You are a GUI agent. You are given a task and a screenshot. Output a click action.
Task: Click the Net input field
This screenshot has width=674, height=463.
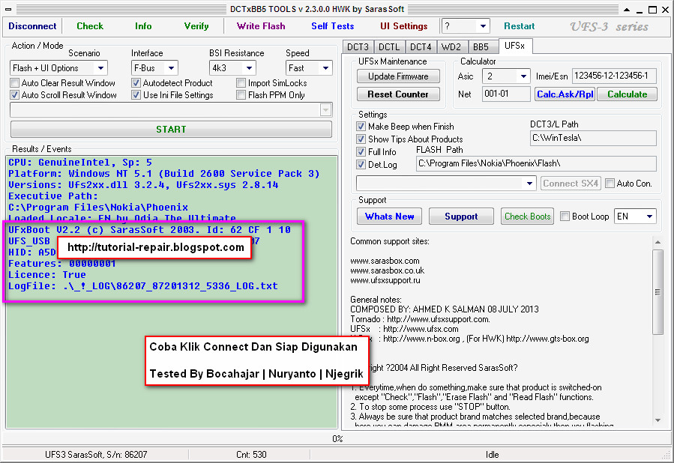pos(506,94)
